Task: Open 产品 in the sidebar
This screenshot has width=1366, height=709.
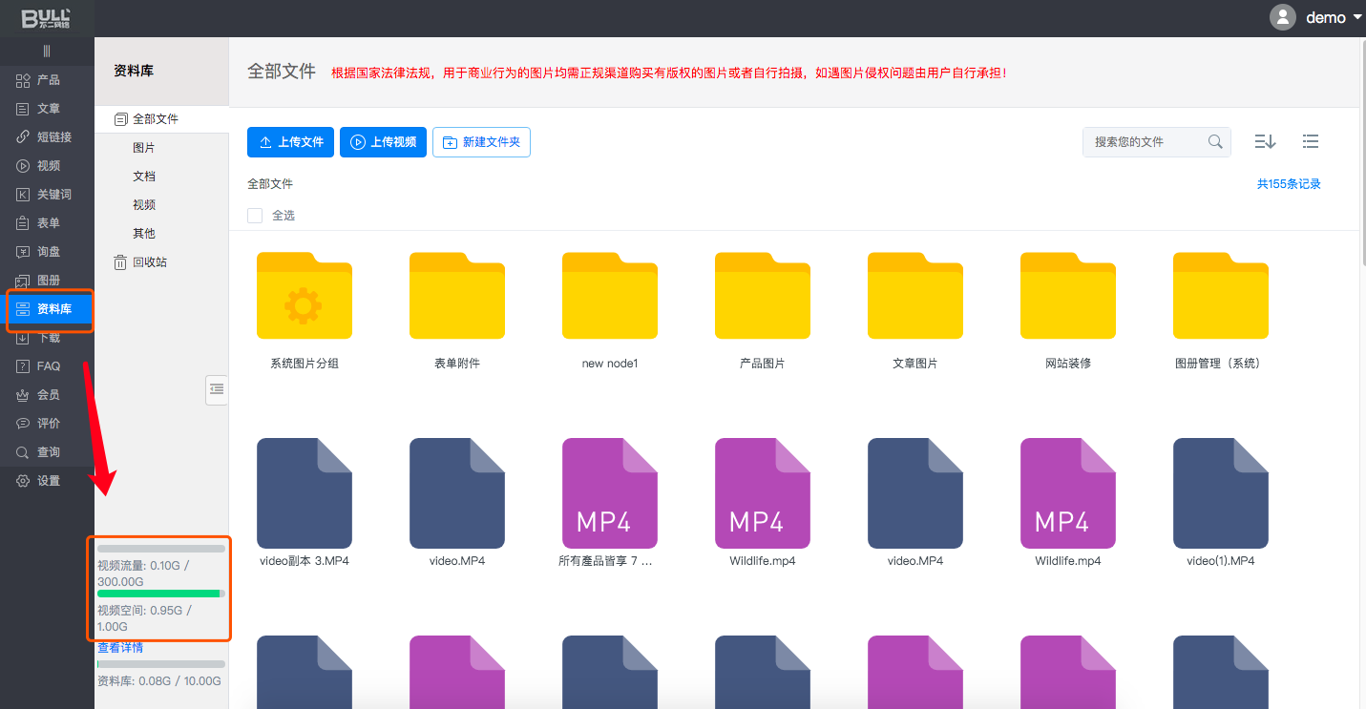Action: 47,80
